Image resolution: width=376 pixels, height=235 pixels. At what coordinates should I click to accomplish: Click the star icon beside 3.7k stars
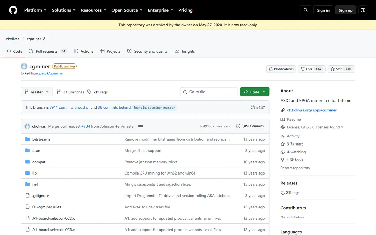[283, 144]
